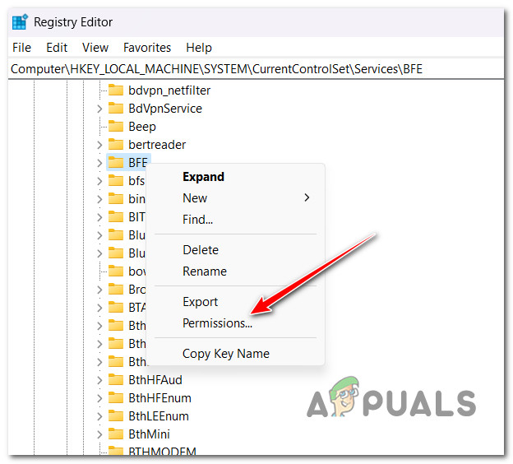Click the bertreader folder icon
The image size is (513, 464).
click(x=115, y=144)
